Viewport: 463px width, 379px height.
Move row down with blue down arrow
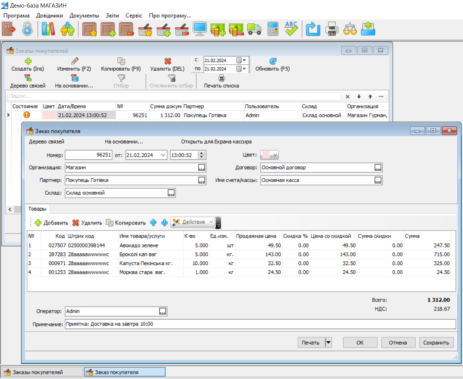(x=164, y=223)
